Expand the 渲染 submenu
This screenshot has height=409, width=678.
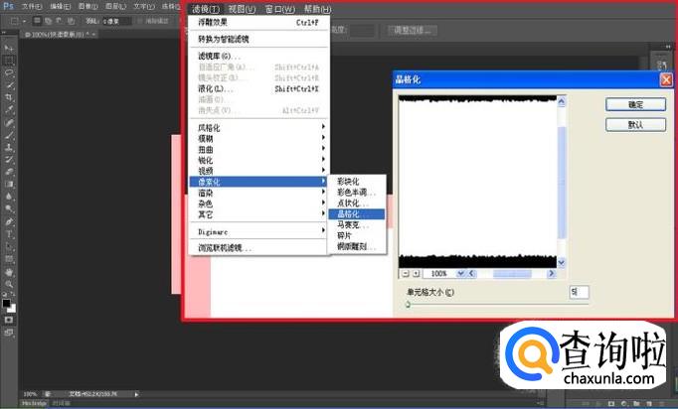click(258, 193)
